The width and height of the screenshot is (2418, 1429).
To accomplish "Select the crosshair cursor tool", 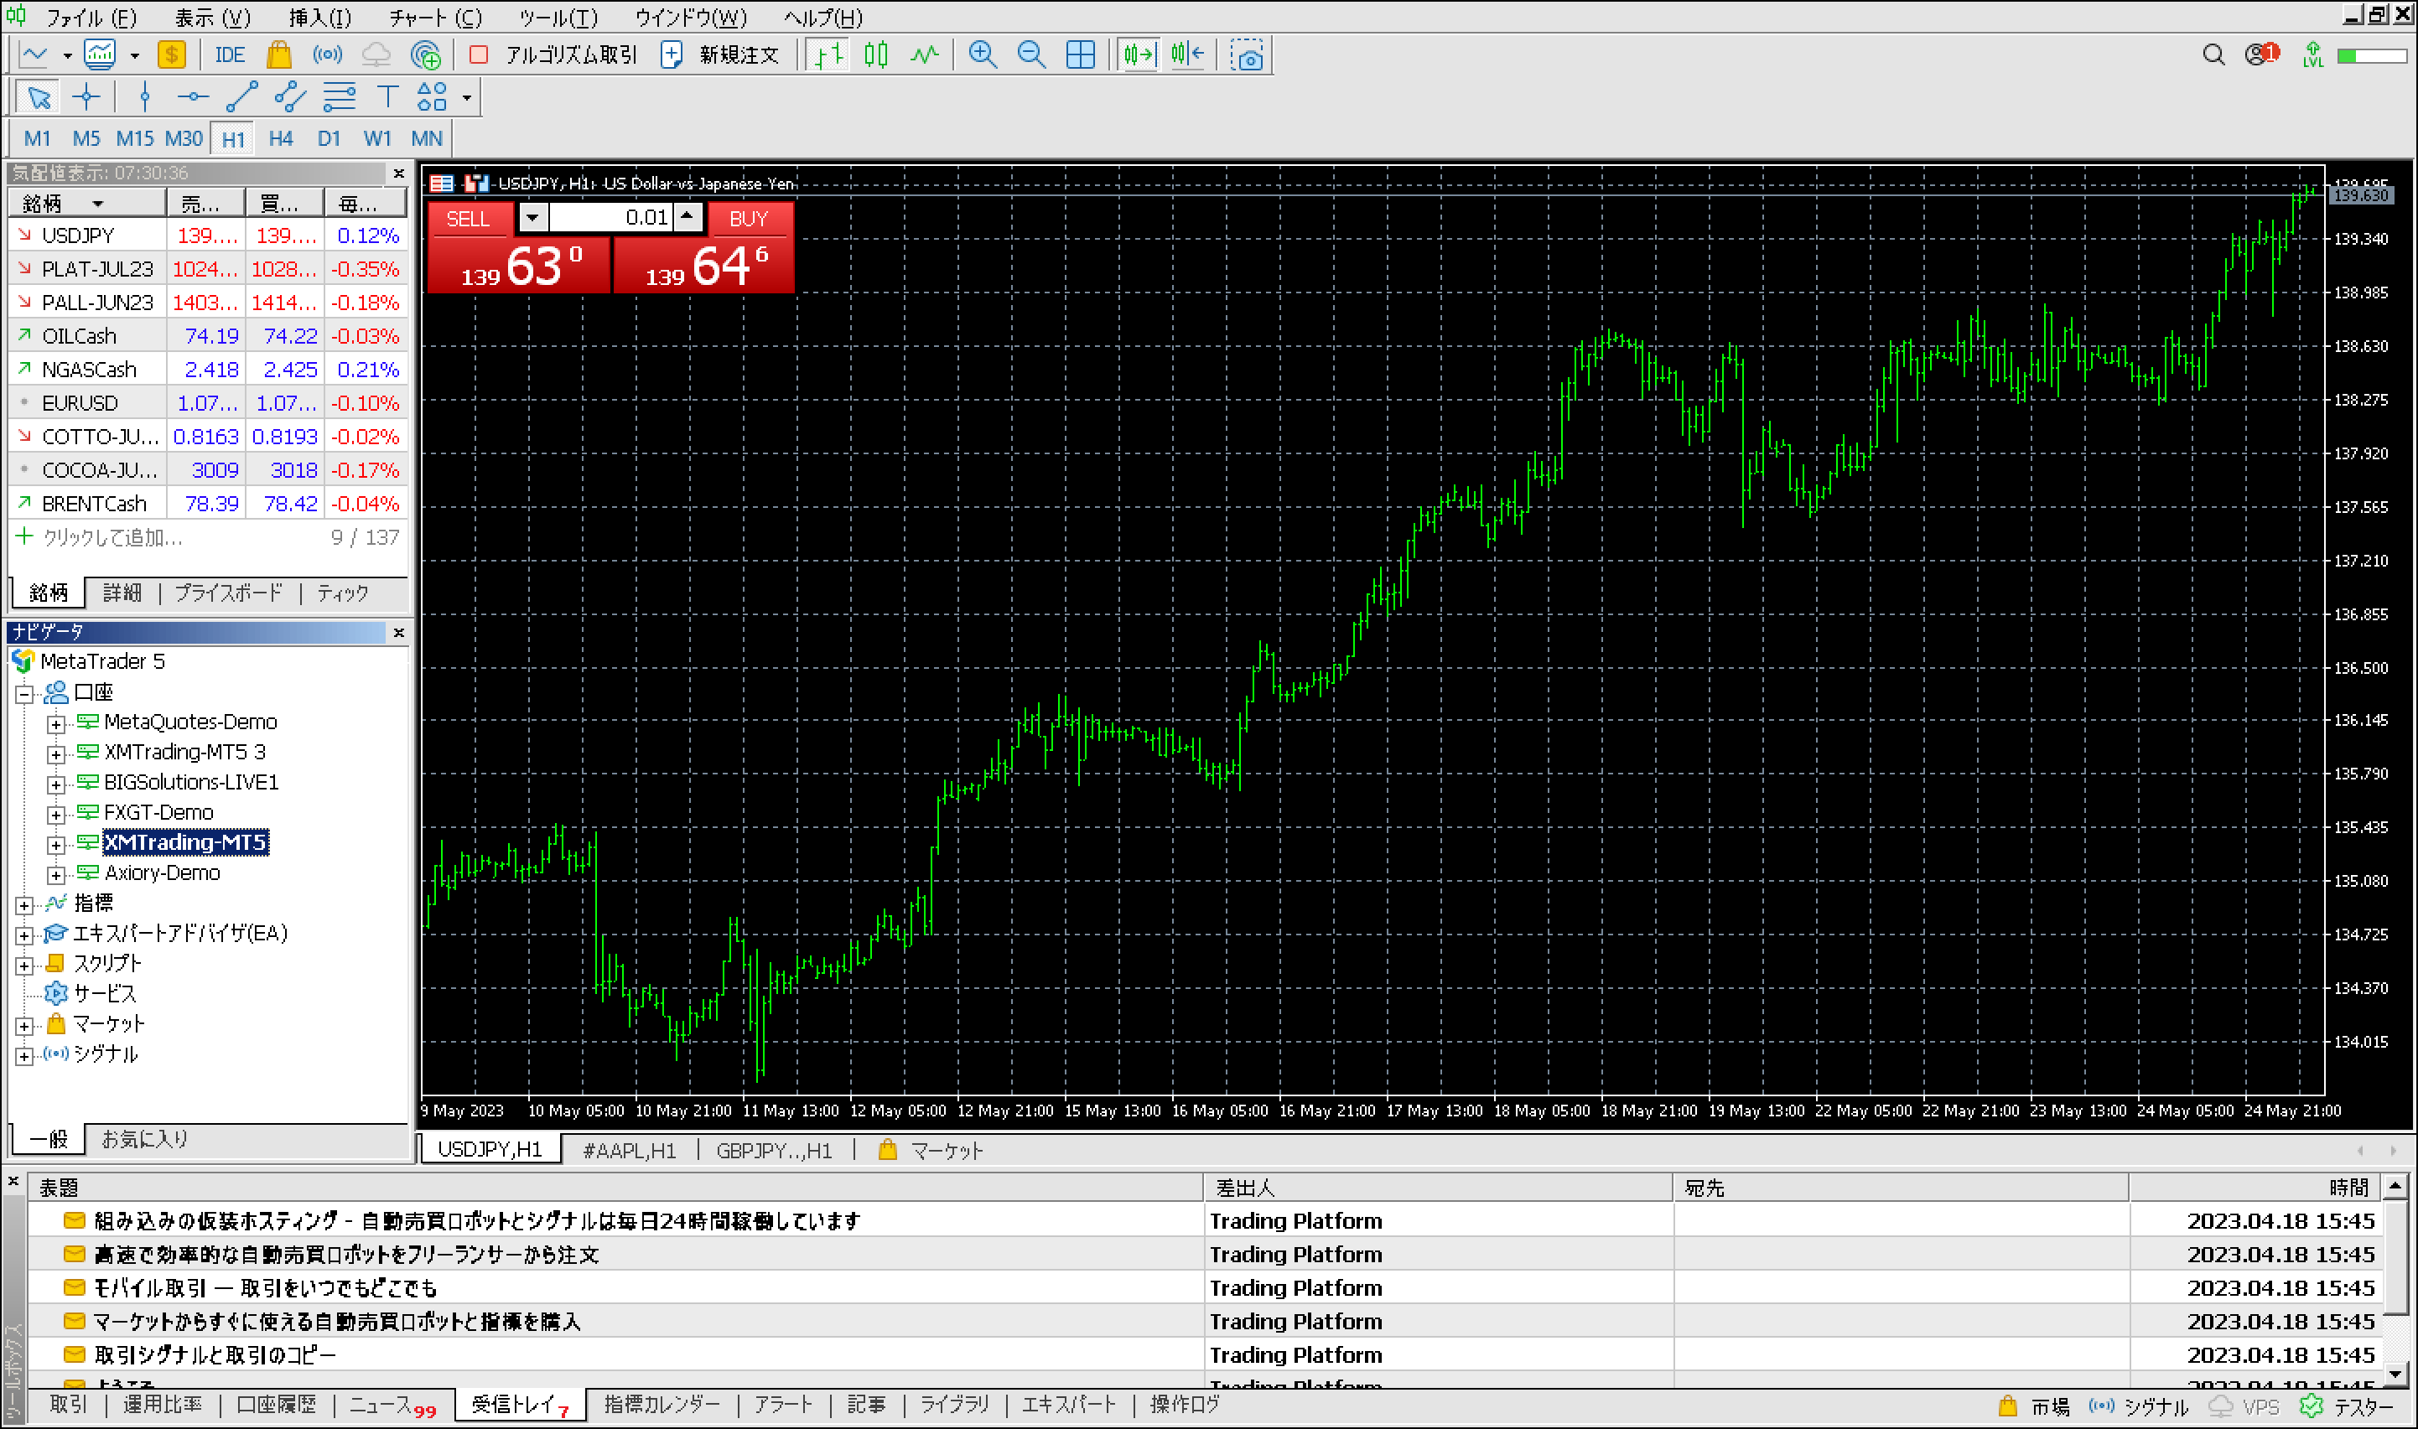I will (86, 97).
